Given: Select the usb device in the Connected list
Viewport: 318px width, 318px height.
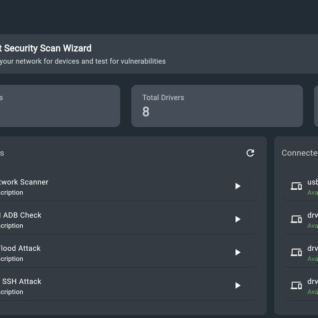Looking at the screenshot, I should coord(312,182).
